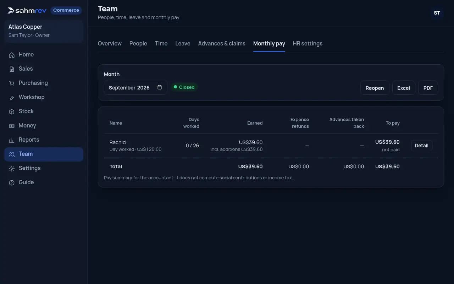Open the People tab
The image size is (454, 284).
(138, 43)
